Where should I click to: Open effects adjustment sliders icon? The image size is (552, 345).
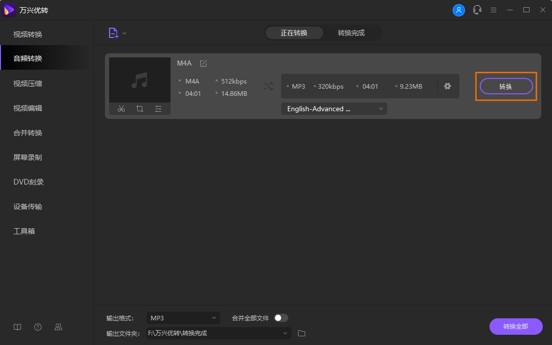(x=158, y=109)
